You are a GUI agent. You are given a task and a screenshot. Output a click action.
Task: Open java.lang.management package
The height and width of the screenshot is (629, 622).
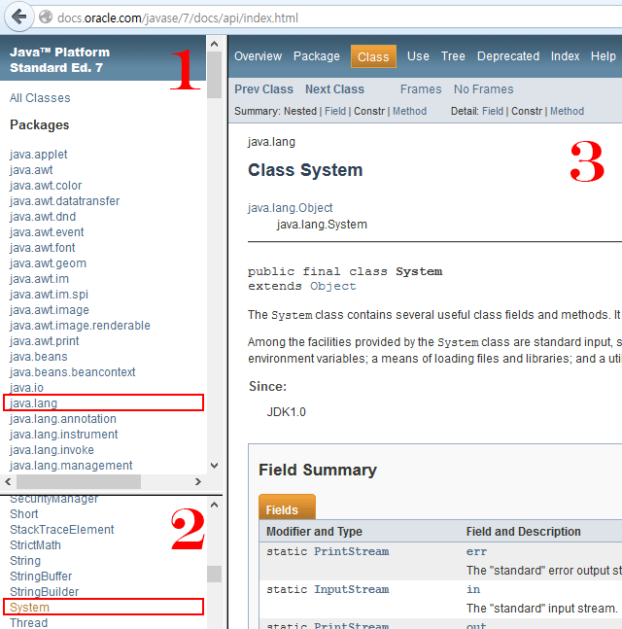(71, 466)
